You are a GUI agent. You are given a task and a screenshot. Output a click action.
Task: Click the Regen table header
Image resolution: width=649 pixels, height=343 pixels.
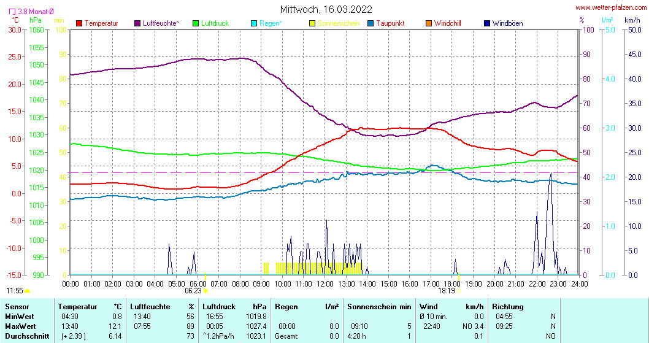click(286, 307)
